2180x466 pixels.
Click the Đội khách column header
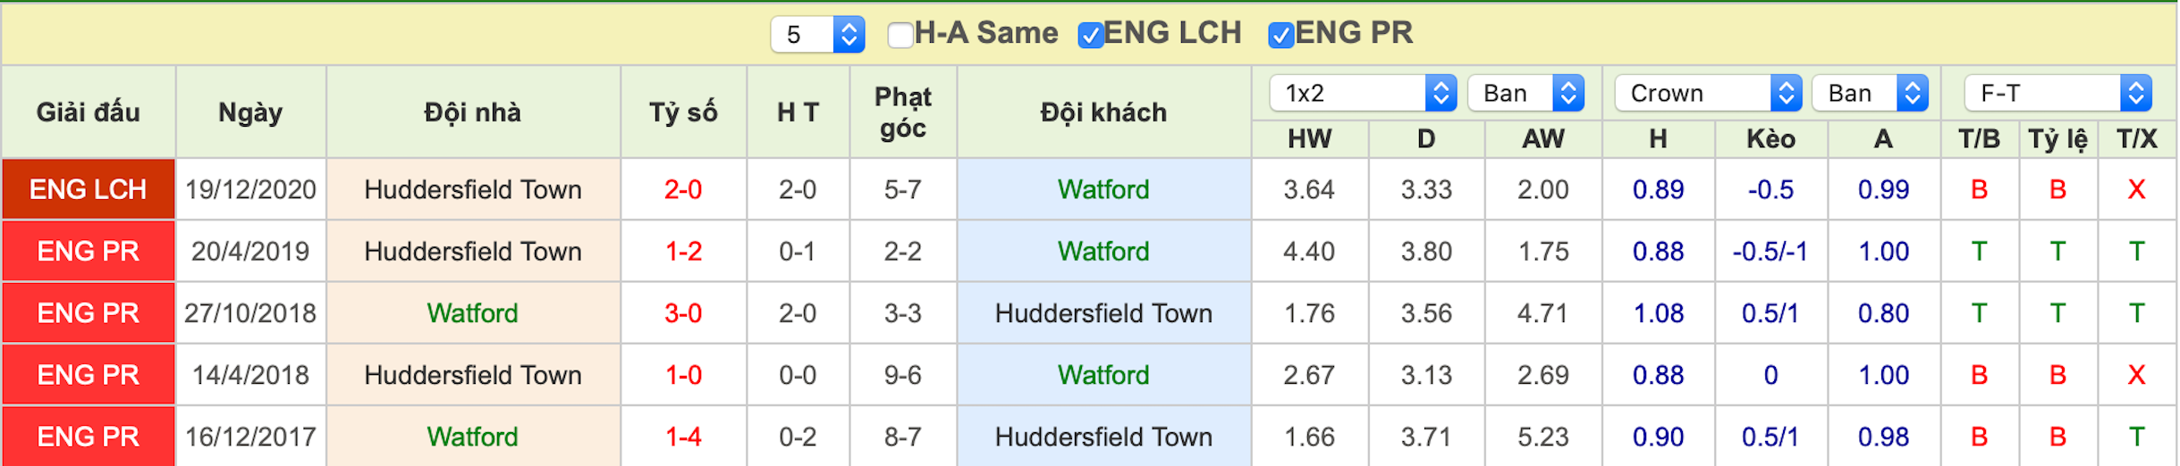click(1103, 112)
